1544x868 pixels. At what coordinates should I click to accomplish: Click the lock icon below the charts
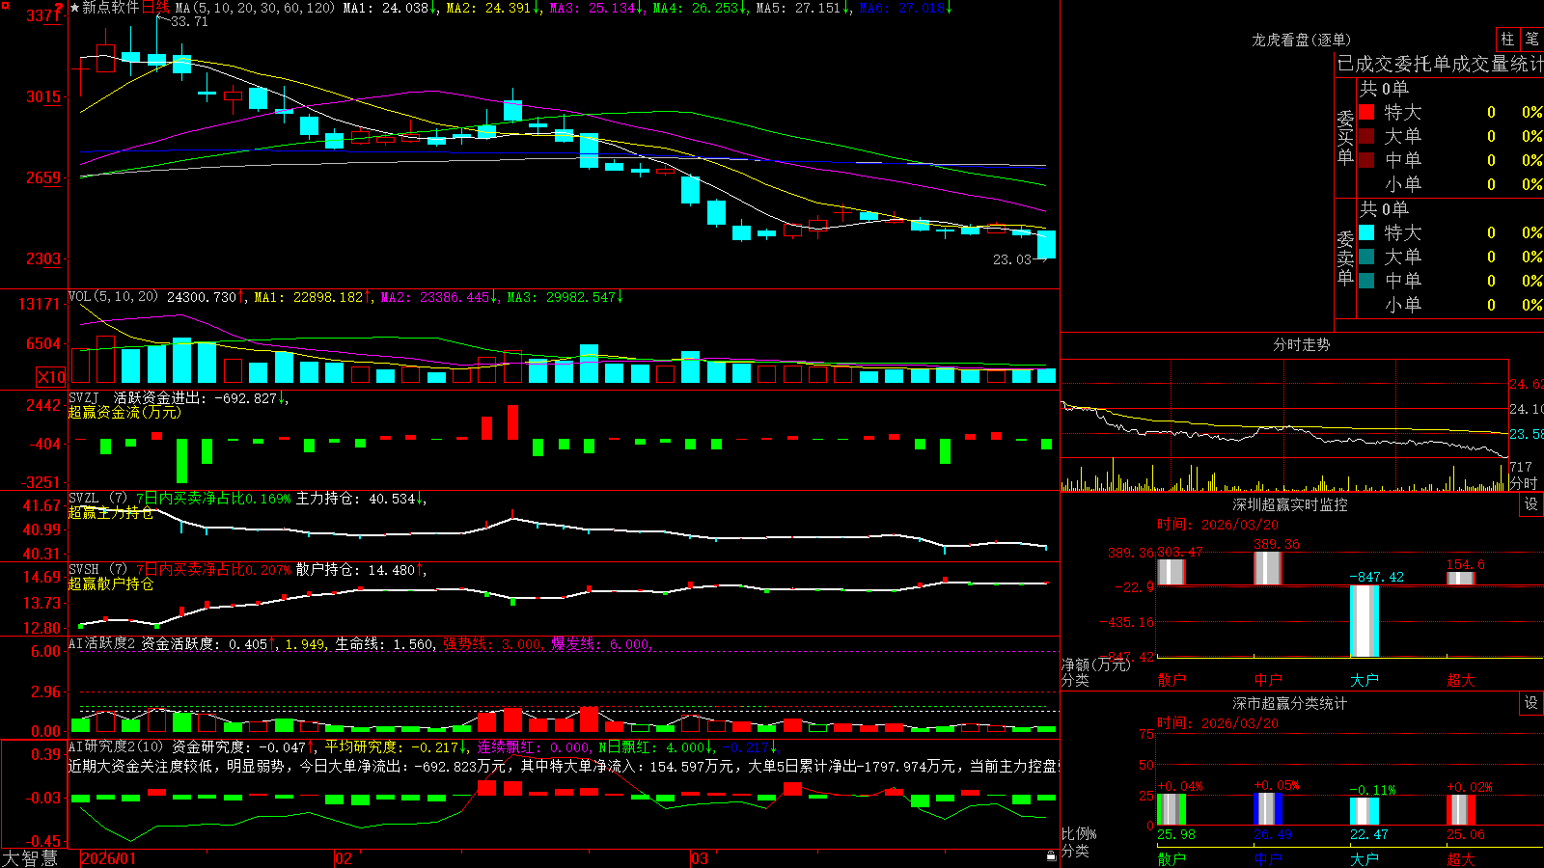click(1052, 856)
